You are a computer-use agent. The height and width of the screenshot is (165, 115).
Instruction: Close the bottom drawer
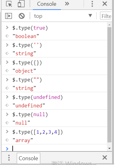pyautogui.click(x=105, y=158)
